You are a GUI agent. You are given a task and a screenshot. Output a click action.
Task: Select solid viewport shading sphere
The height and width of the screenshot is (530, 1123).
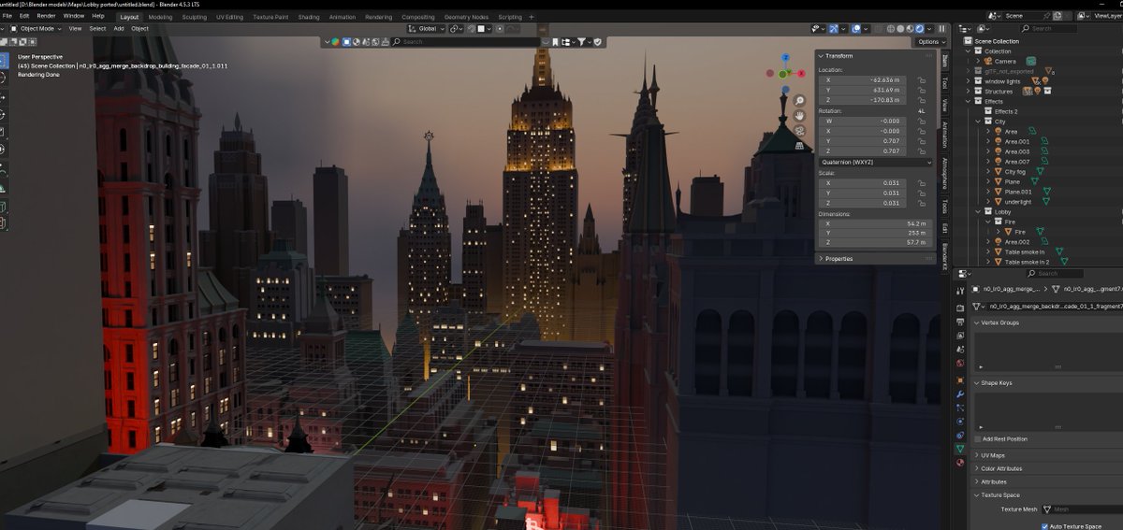click(x=900, y=28)
